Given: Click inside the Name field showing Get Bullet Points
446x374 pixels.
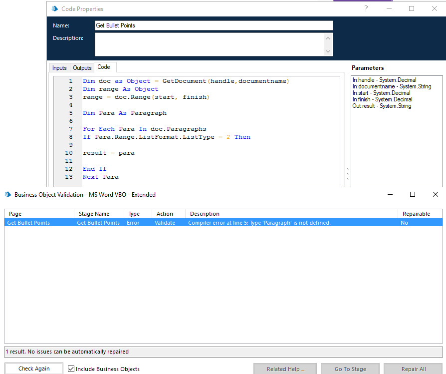Looking at the screenshot, I should coord(214,25).
